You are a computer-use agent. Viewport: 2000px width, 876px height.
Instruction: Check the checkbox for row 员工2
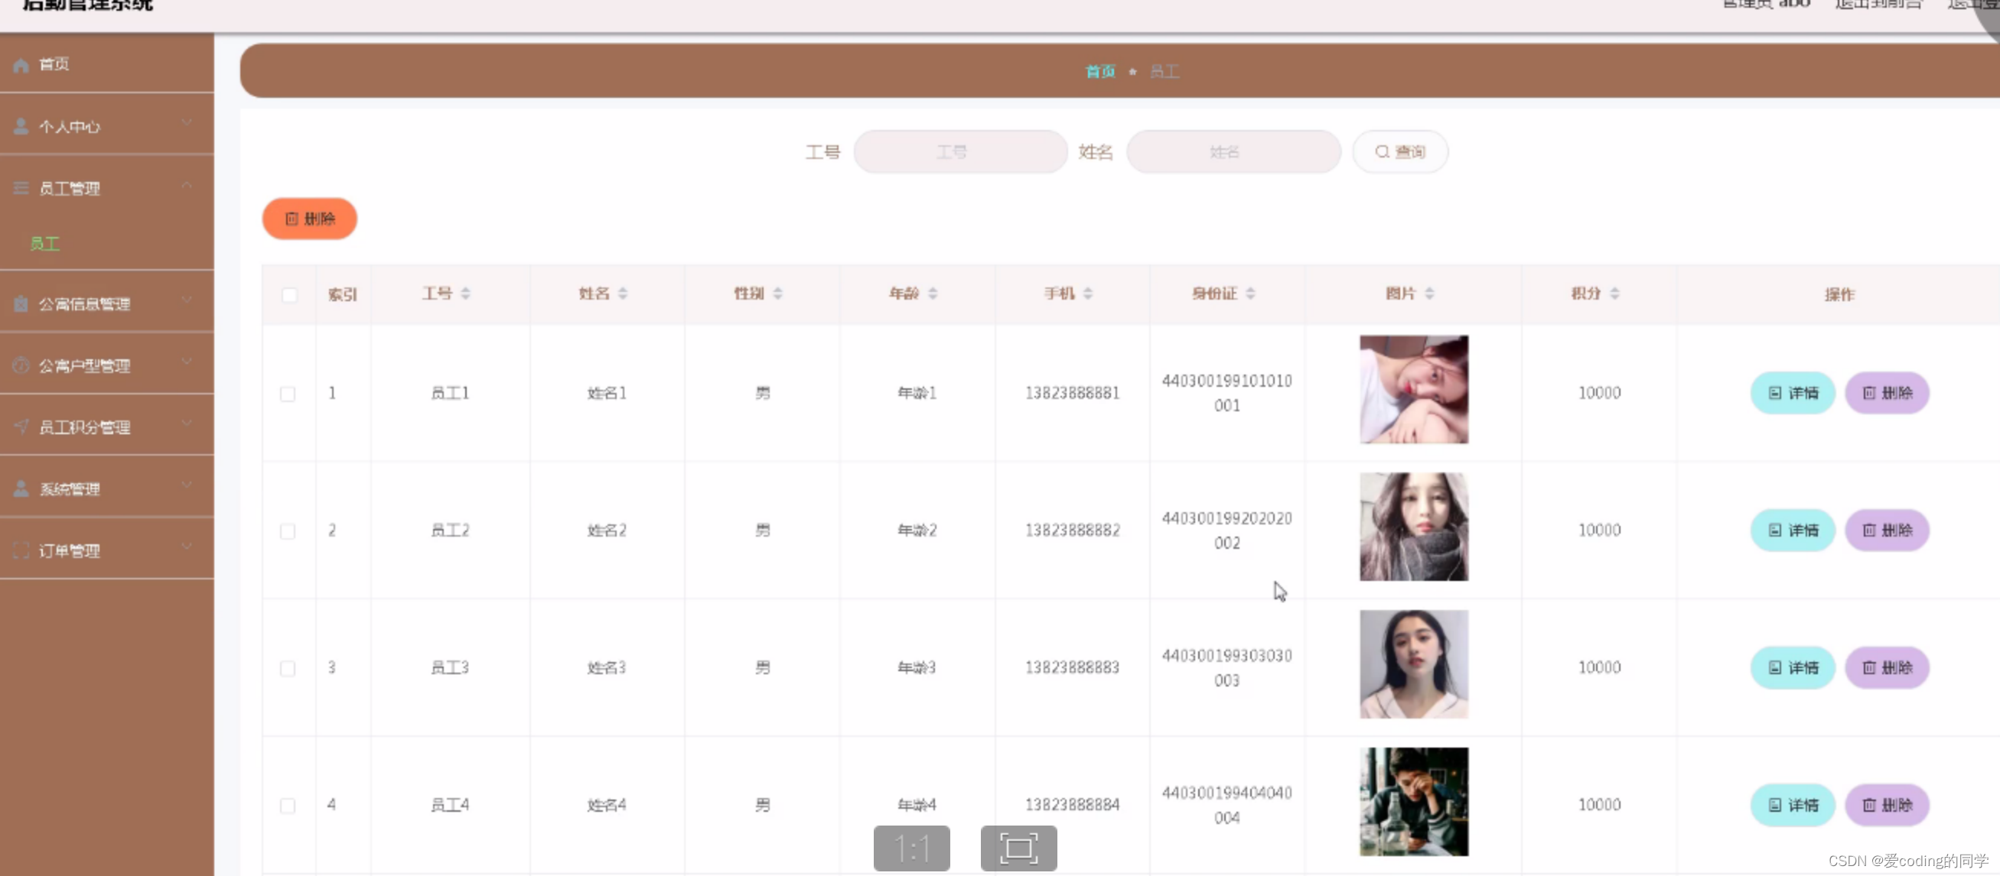(287, 531)
